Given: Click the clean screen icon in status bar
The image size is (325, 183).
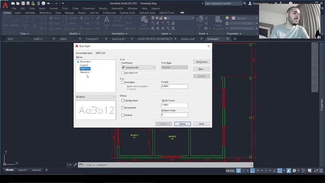Looking at the screenshot, I should (316, 171).
